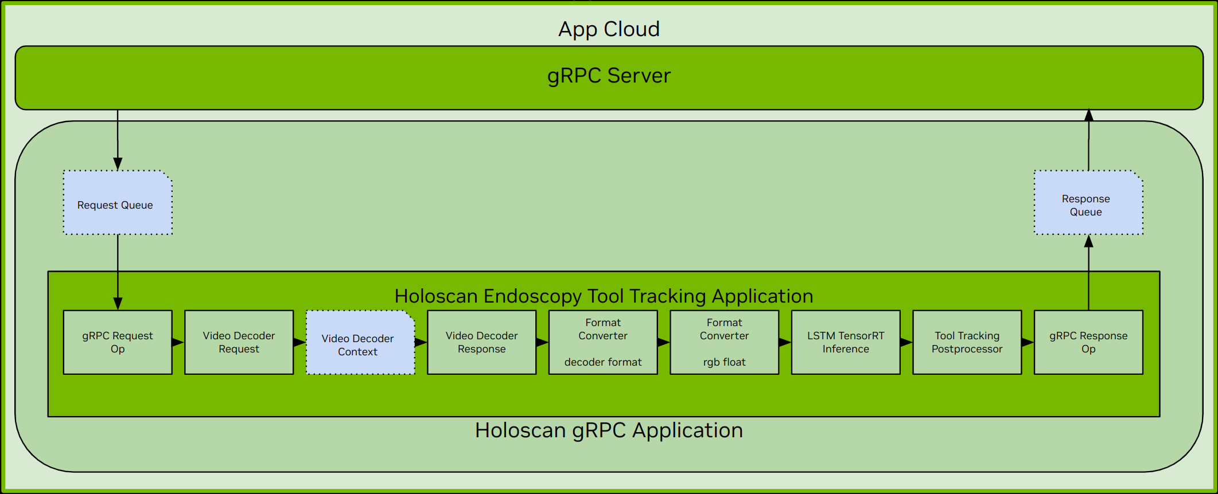Click Holoscan Endoscopy Tool Tracking Application title

[604, 296]
